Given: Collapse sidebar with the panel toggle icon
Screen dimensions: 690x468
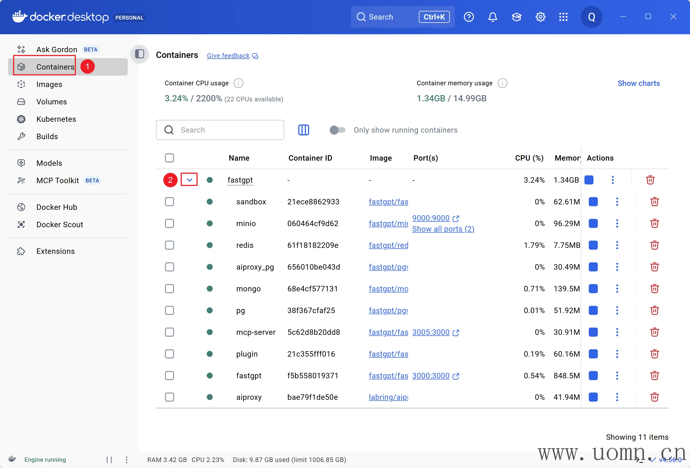Looking at the screenshot, I should pos(140,54).
